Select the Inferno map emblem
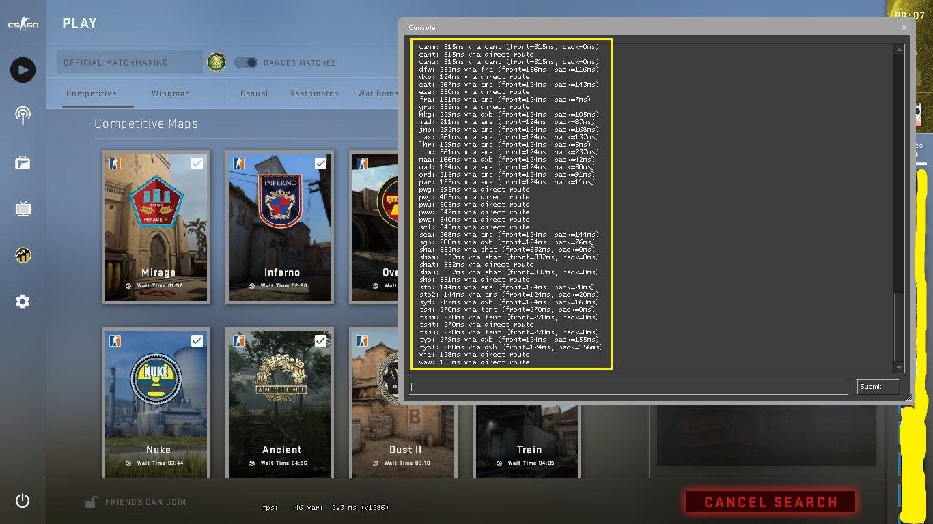 click(281, 201)
